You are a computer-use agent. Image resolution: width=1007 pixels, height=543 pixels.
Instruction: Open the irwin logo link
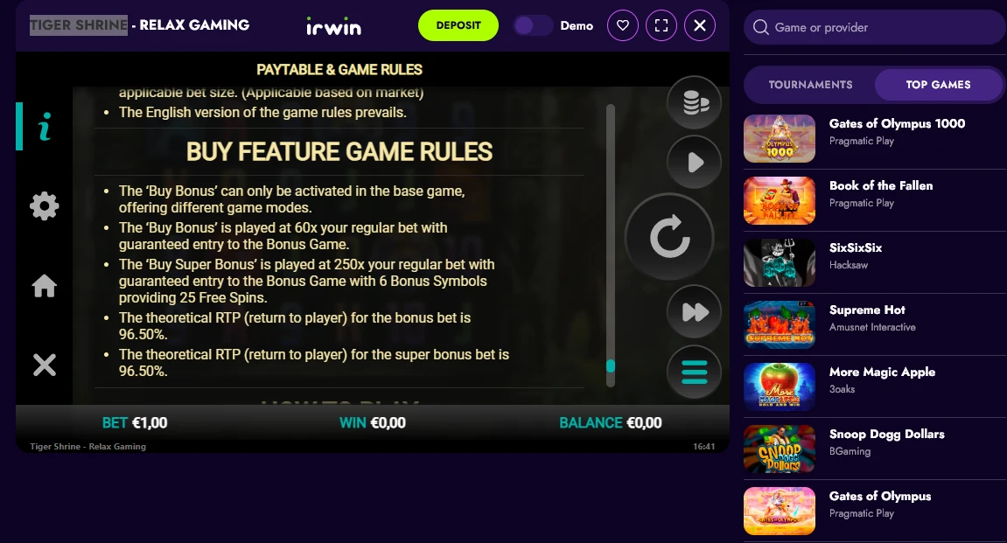[333, 26]
